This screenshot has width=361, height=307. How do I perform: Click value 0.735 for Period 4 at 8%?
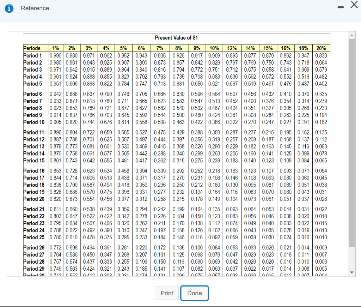point(179,77)
